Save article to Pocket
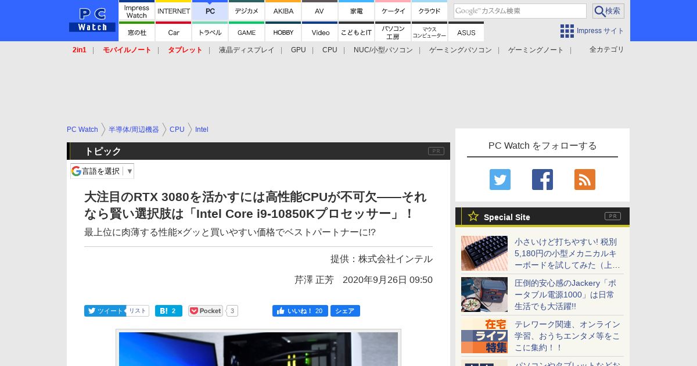This screenshot has width=697, height=366. (206, 311)
